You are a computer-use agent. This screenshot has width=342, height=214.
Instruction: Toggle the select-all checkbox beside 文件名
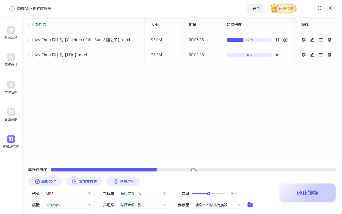tap(30, 25)
